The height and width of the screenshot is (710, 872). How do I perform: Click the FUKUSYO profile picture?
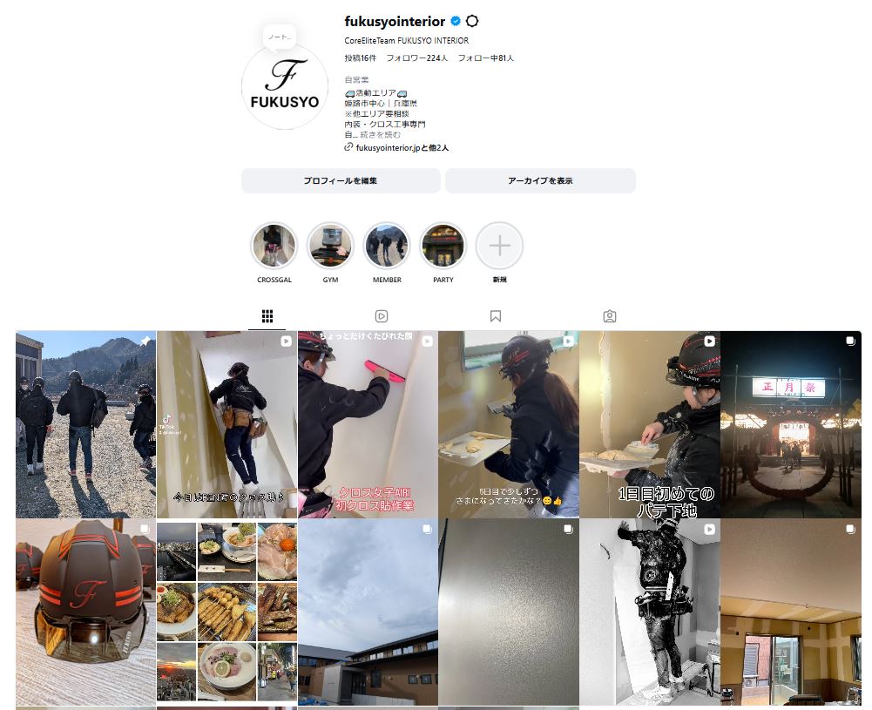tap(285, 87)
